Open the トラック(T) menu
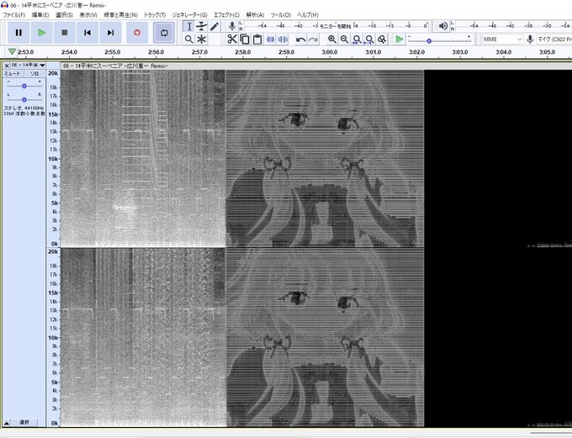The image size is (572, 438). [x=154, y=15]
